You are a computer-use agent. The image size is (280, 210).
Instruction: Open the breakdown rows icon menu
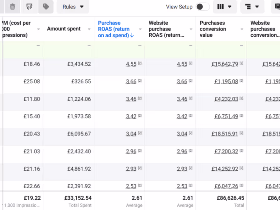click(x=252, y=7)
